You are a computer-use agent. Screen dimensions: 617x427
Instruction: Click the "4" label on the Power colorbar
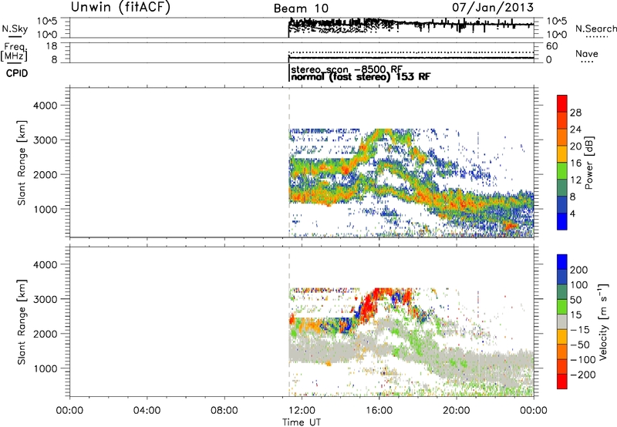573,213
